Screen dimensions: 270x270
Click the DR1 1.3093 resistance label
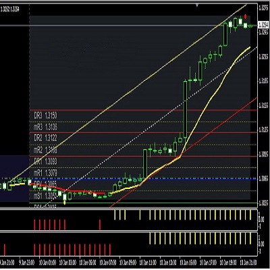click(45, 161)
